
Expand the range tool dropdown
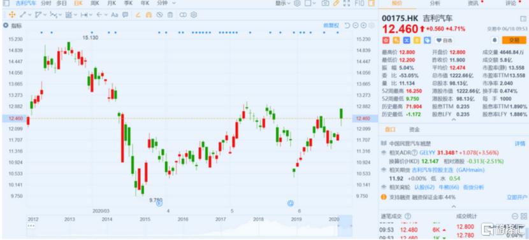pyautogui.click(x=91, y=15)
